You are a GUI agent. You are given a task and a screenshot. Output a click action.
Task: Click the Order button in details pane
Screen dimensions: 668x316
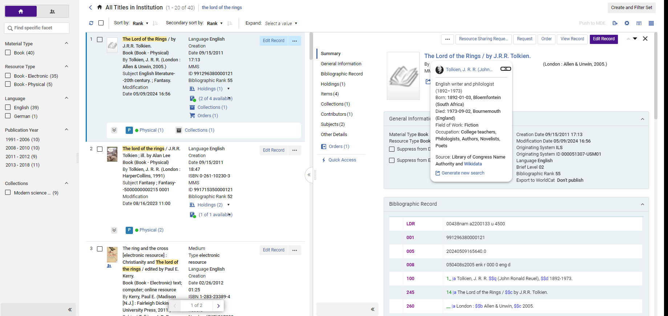pyautogui.click(x=546, y=39)
